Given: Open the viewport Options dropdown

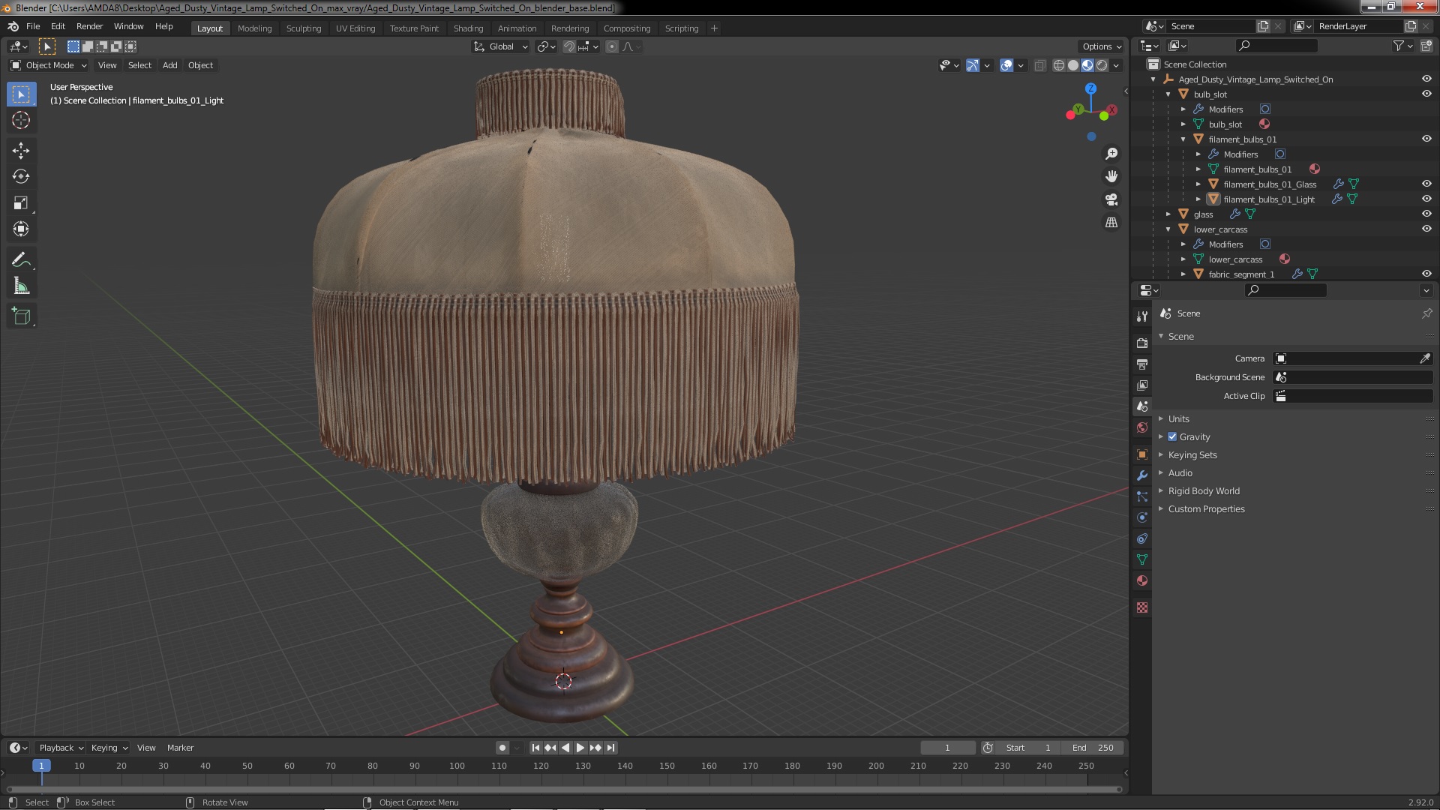Looking at the screenshot, I should tap(1102, 46).
